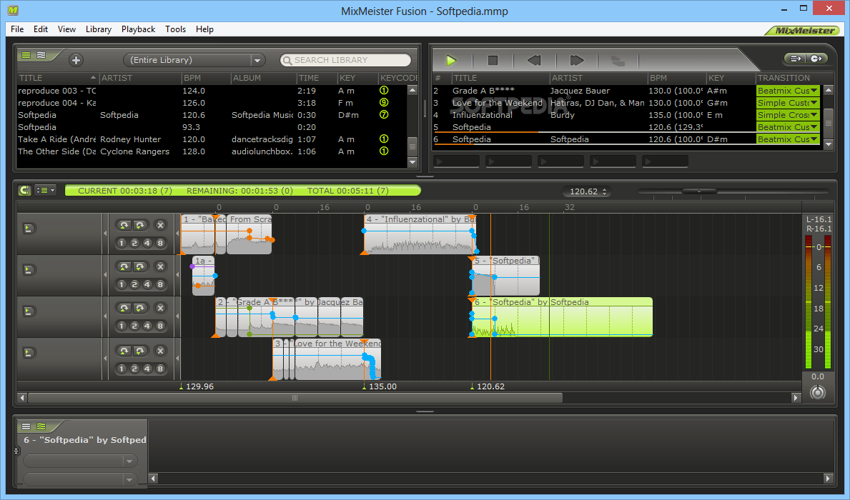The image size is (850, 500).
Task: Toggle the snap magnet icon above the timeline
Action: pyautogui.click(x=24, y=190)
